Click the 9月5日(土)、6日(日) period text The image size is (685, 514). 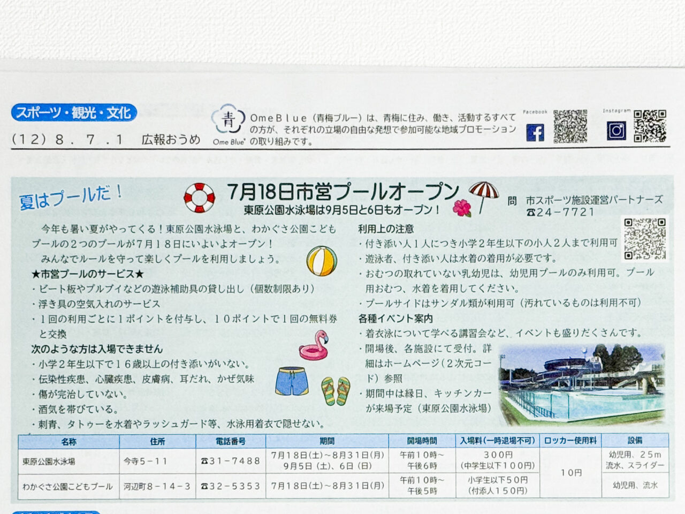tap(328, 466)
